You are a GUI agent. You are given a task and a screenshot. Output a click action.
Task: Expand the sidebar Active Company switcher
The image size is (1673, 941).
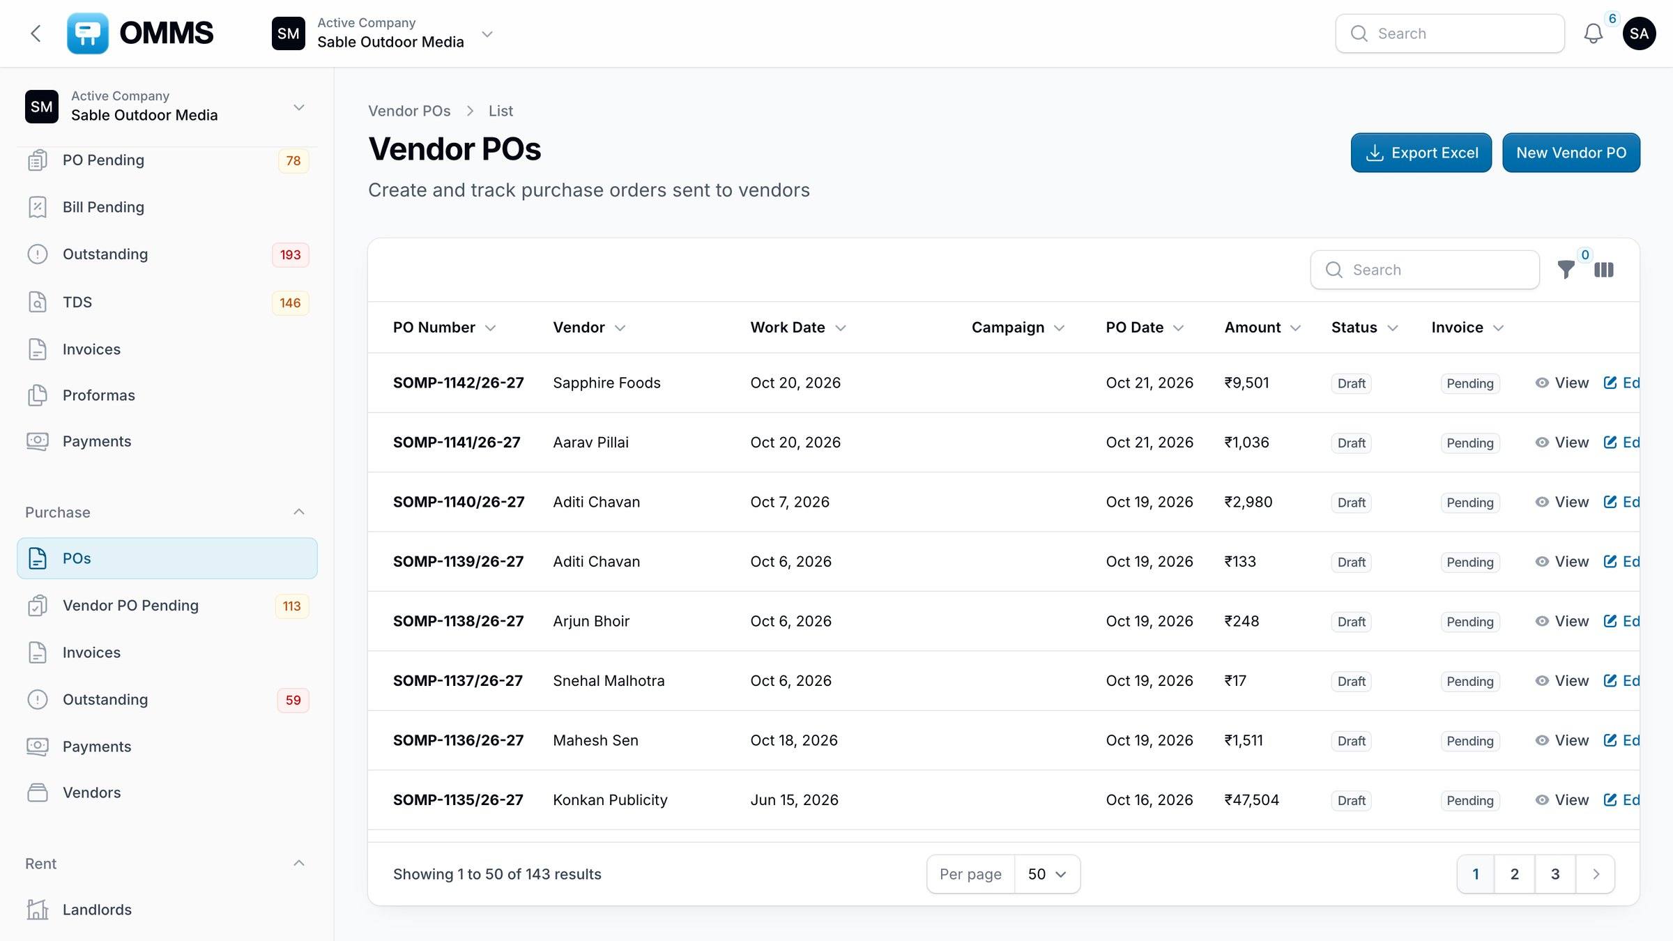(167, 107)
